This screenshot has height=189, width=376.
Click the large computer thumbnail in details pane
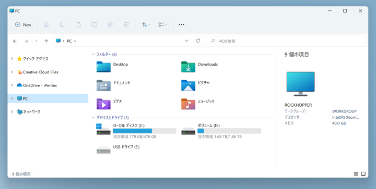point(300,84)
